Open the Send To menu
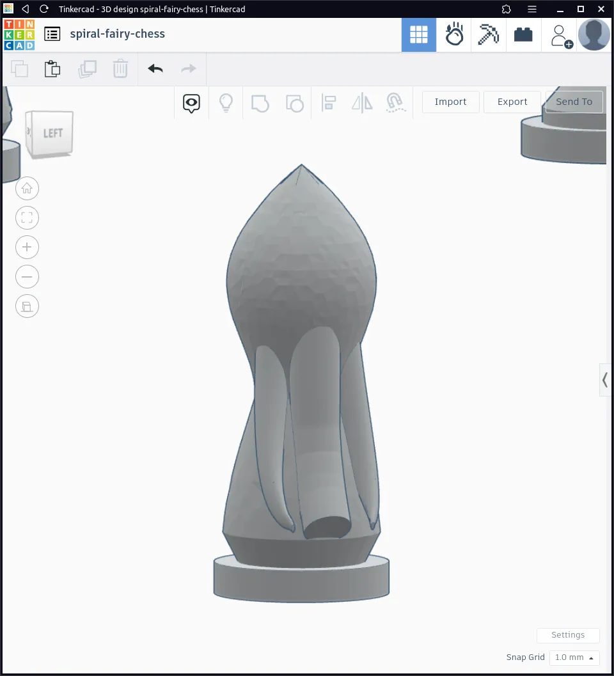 (x=574, y=102)
